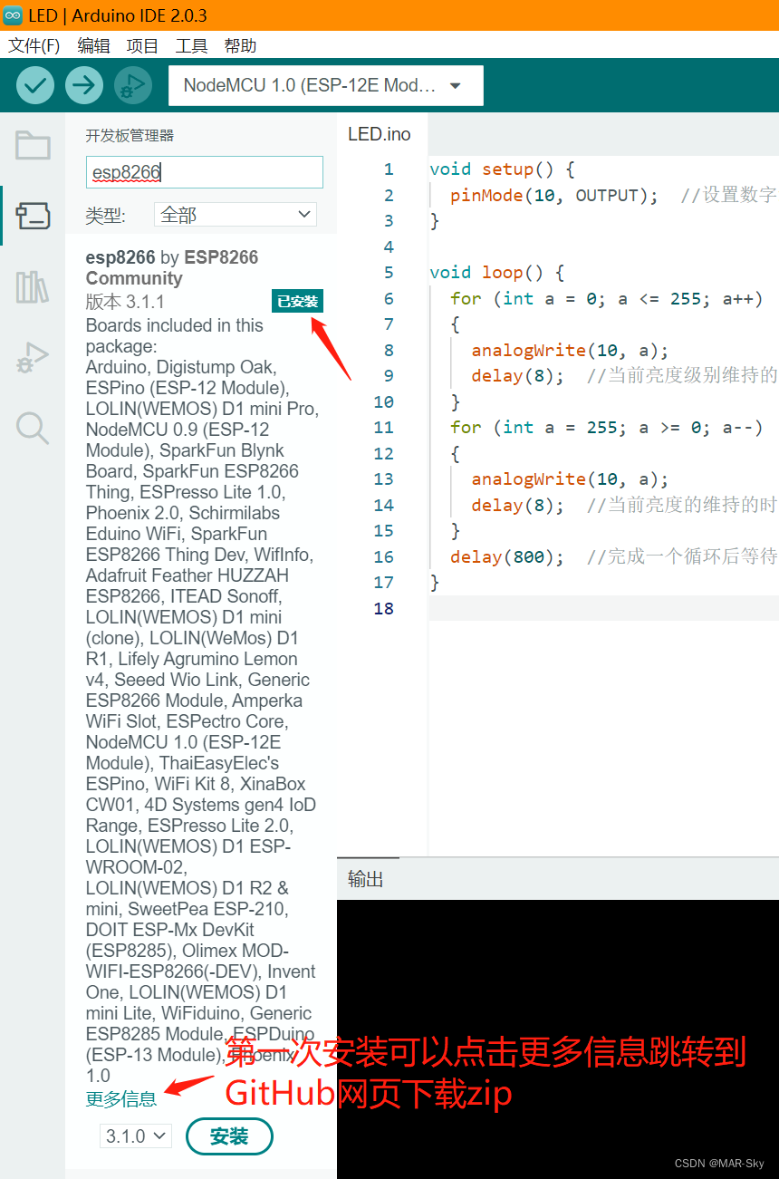Click the 开发板管理器 panel title
Viewport: 779px width, 1179px height.
click(130, 136)
